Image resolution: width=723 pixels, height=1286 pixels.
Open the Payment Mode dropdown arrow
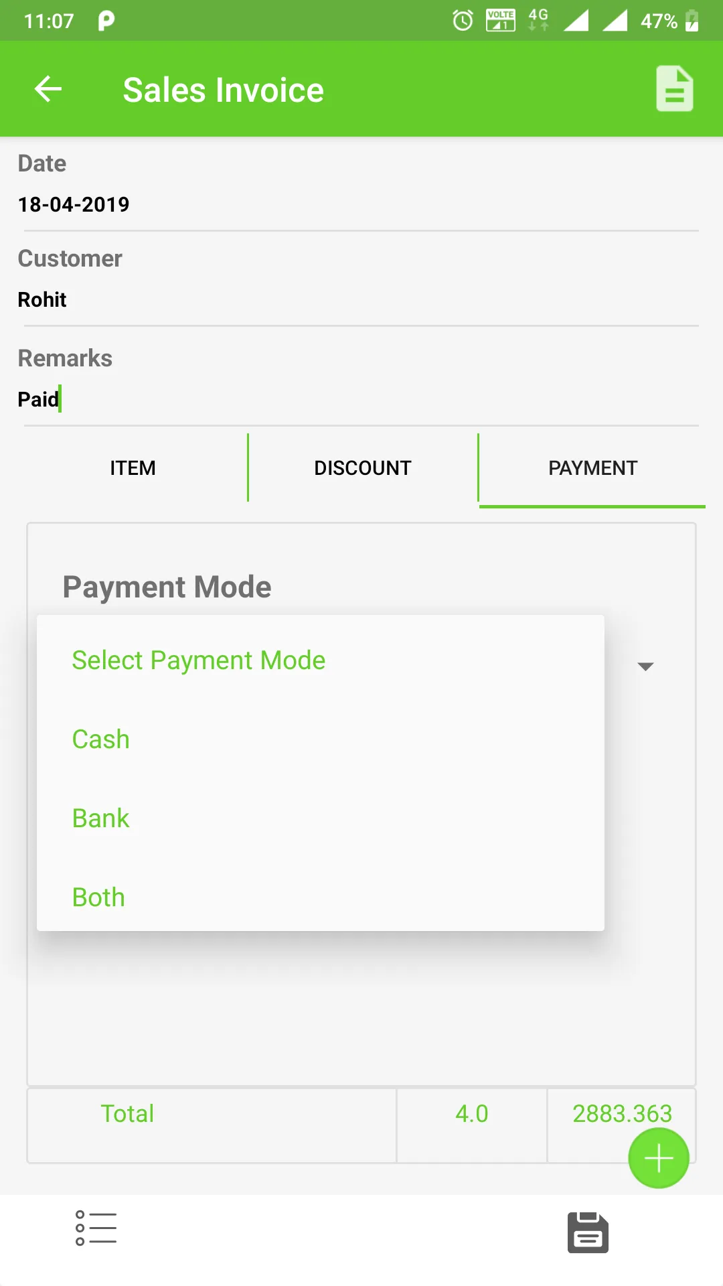click(x=645, y=666)
